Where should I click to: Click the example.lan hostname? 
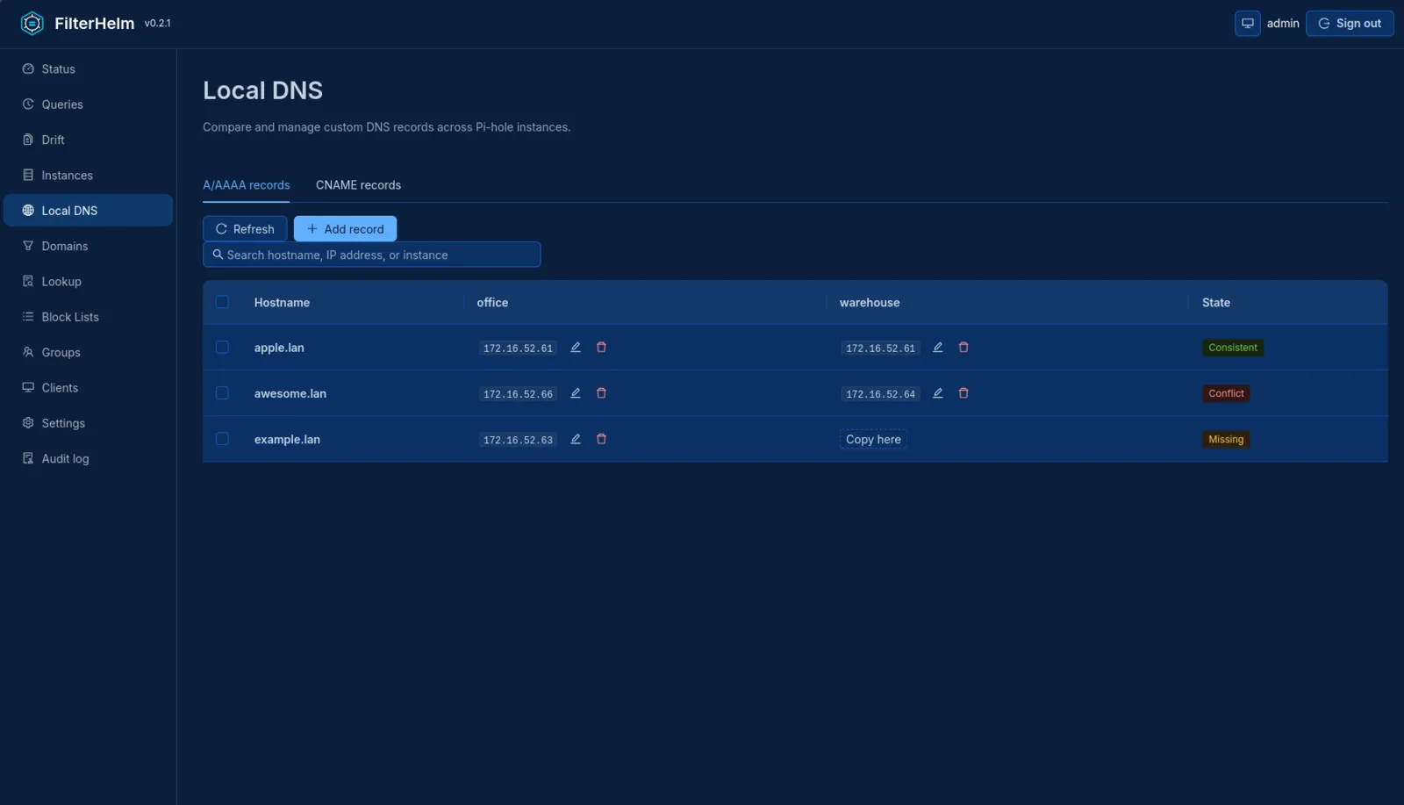coord(287,440)
